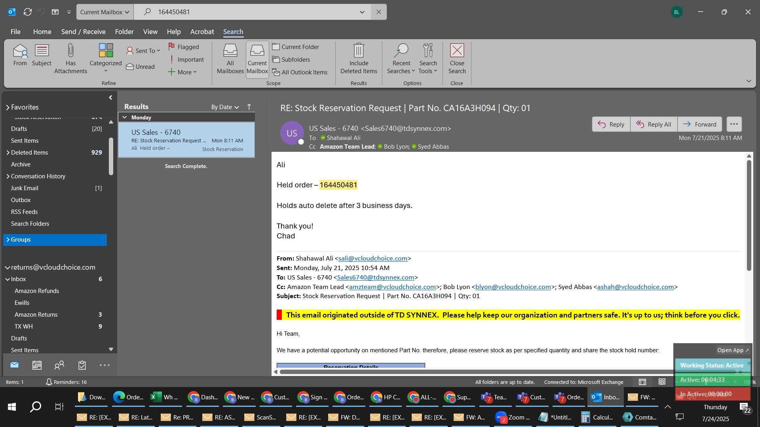This screenshot has width=760, height=427.
Task: Filter results by Has Attachments
Action: click(70, 59)
